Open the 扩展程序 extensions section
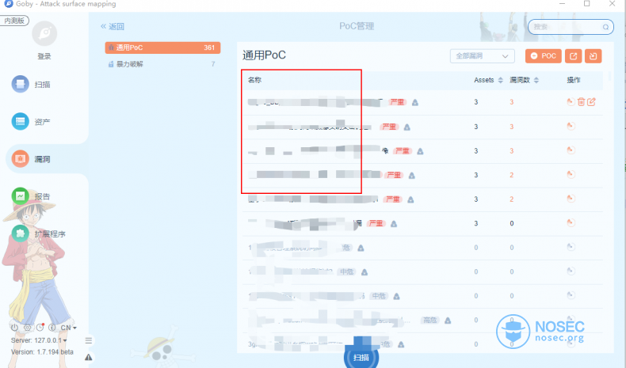The width and height of the screenshot is (626, 368). coord(38,233)
